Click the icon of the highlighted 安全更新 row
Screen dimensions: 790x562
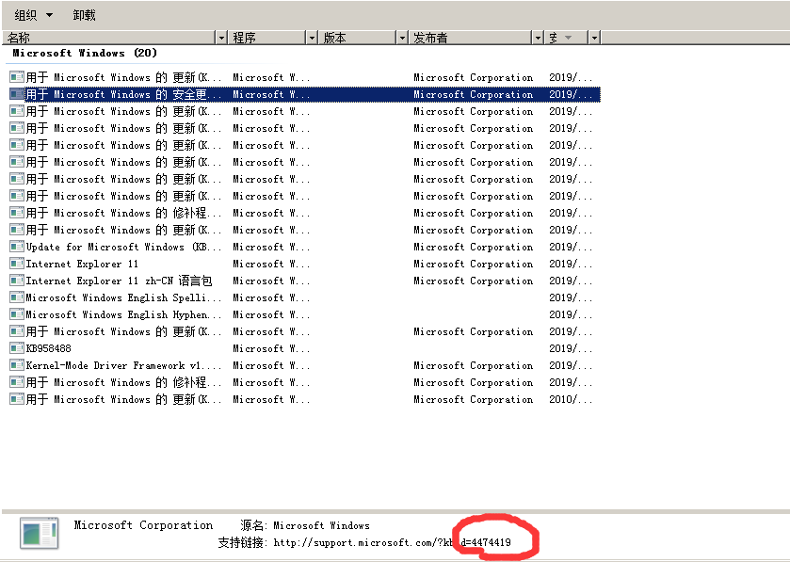click(x=17, y=94)
